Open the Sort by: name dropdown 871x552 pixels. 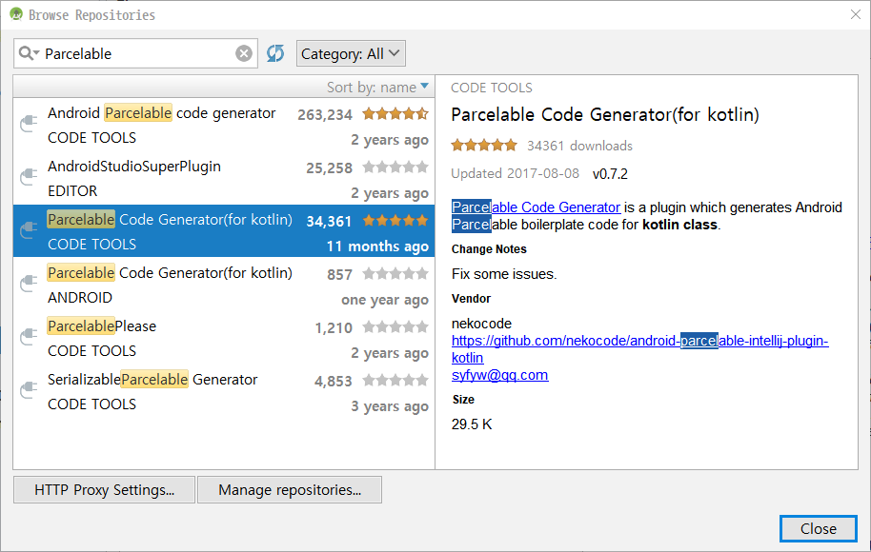click(x=377, y=88)
